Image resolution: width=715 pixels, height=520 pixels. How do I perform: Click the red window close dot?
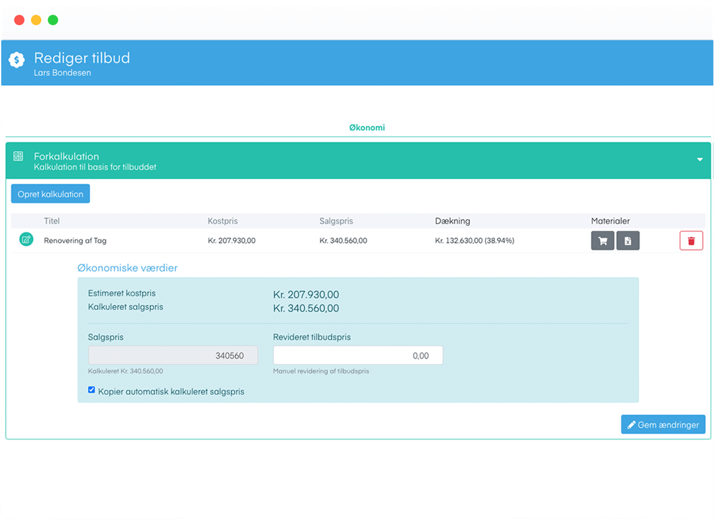(19, 20)
